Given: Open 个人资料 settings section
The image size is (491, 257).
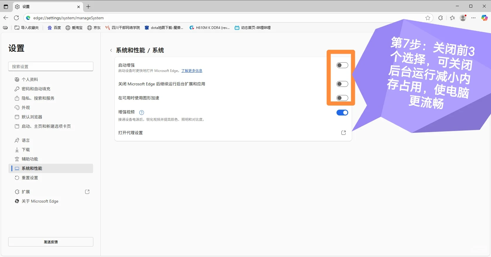Looking at the screenshot, I should (x=51, y=80).
